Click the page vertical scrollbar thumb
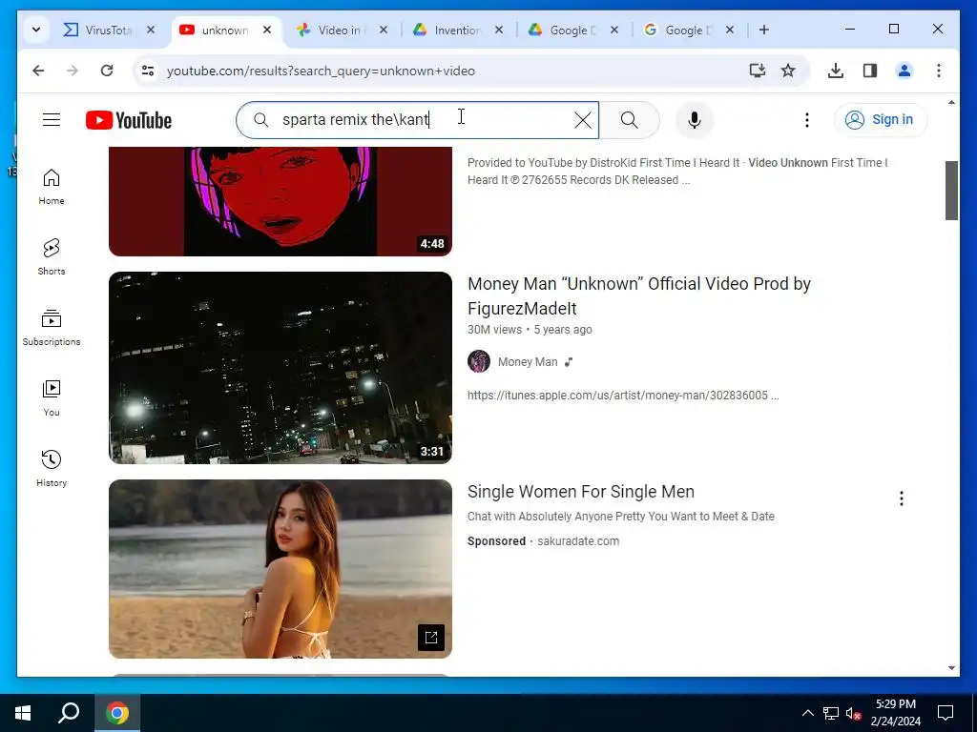 pyautogui.click(x=951, y=190)
